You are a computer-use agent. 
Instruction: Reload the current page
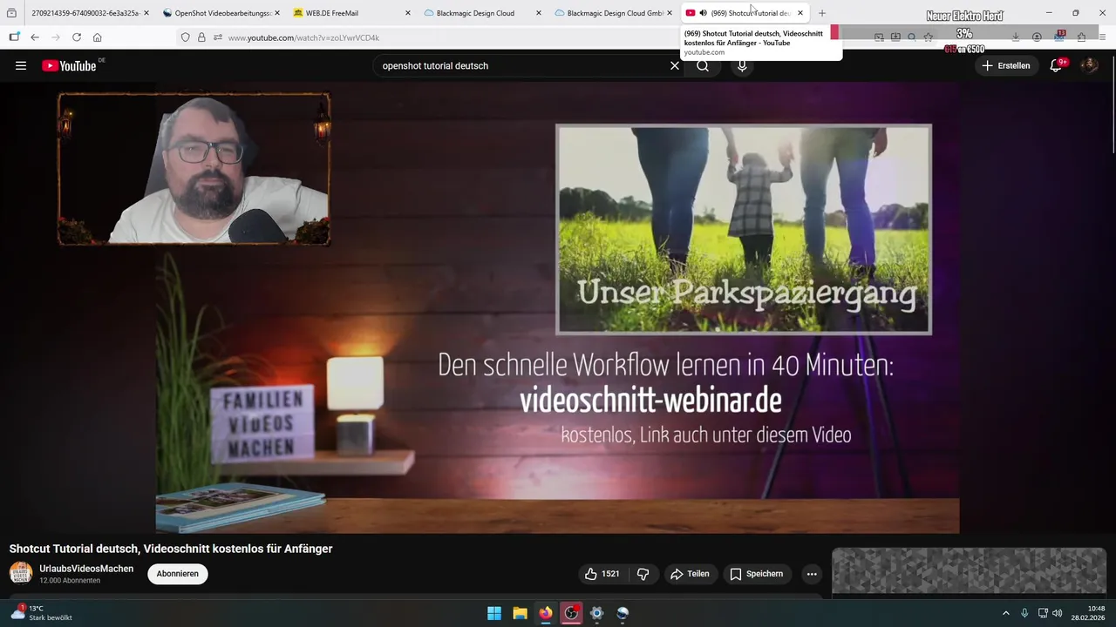tap(77, 37)
